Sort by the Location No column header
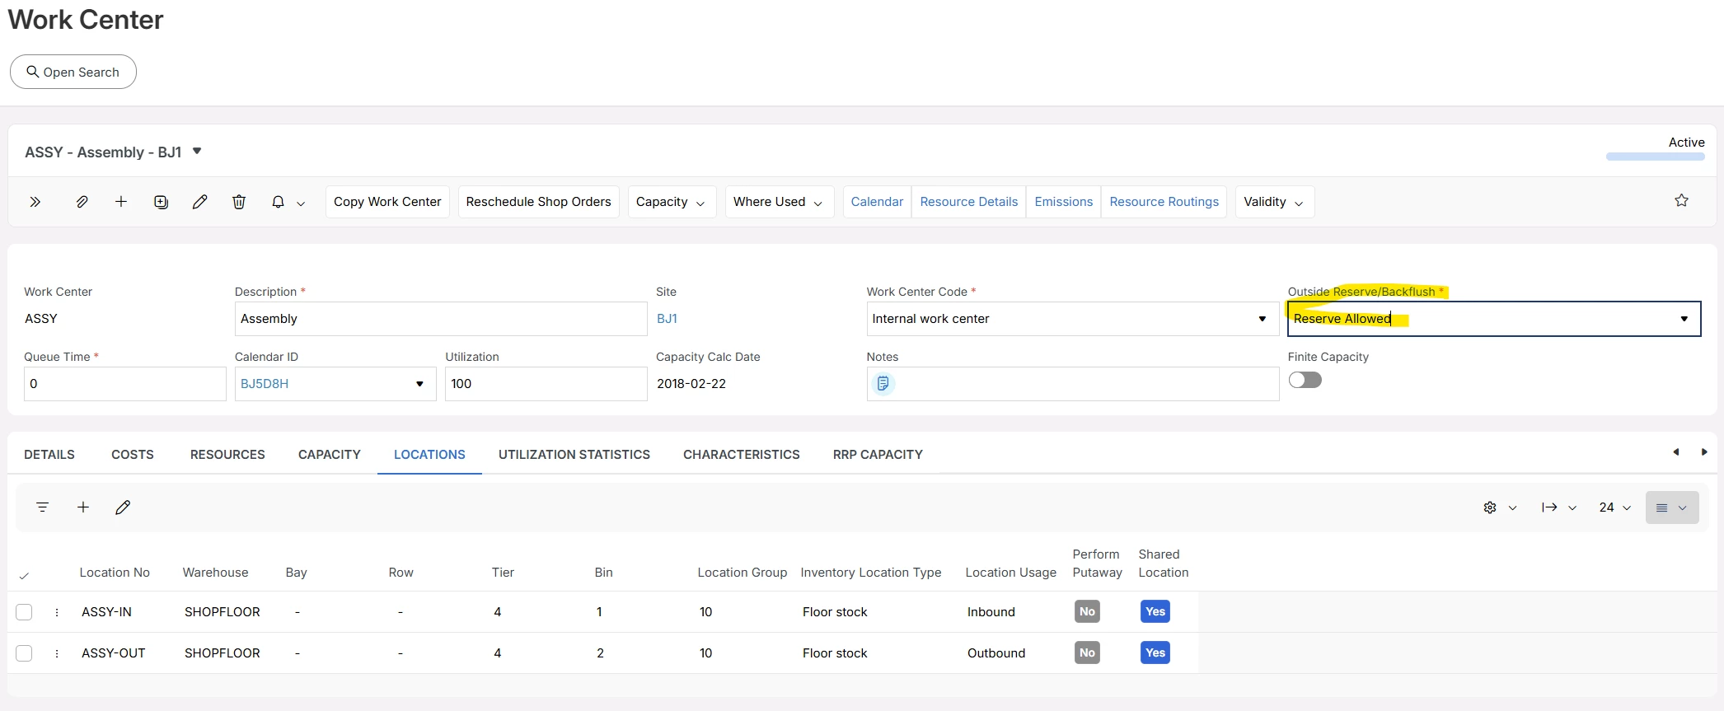This screenshot has width=1724, height=711. click(x=115, y=573)
